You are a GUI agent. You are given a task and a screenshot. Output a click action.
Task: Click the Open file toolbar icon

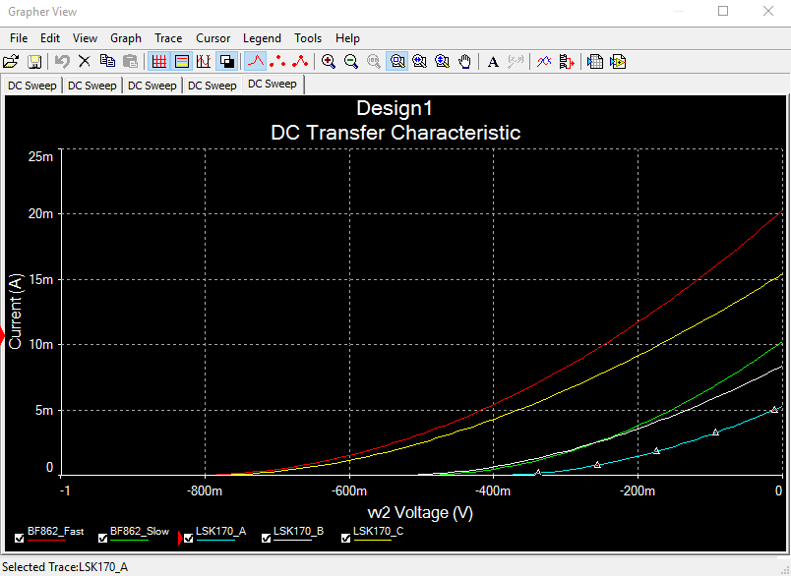(11, 62)
